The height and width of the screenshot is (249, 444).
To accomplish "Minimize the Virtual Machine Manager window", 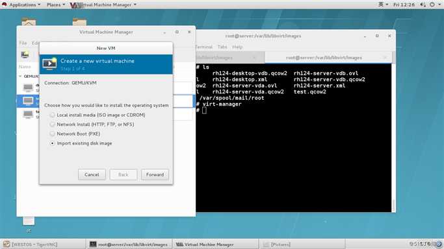I will pos(164,32).
